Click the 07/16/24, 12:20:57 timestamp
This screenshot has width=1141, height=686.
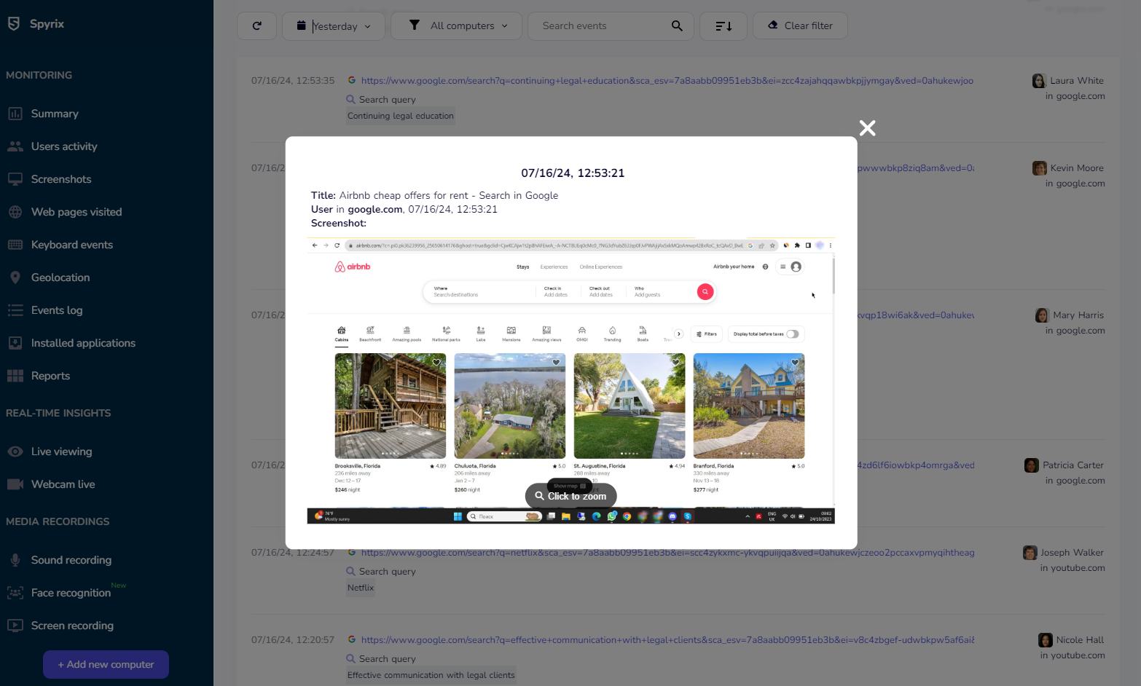tap(293, 640)
